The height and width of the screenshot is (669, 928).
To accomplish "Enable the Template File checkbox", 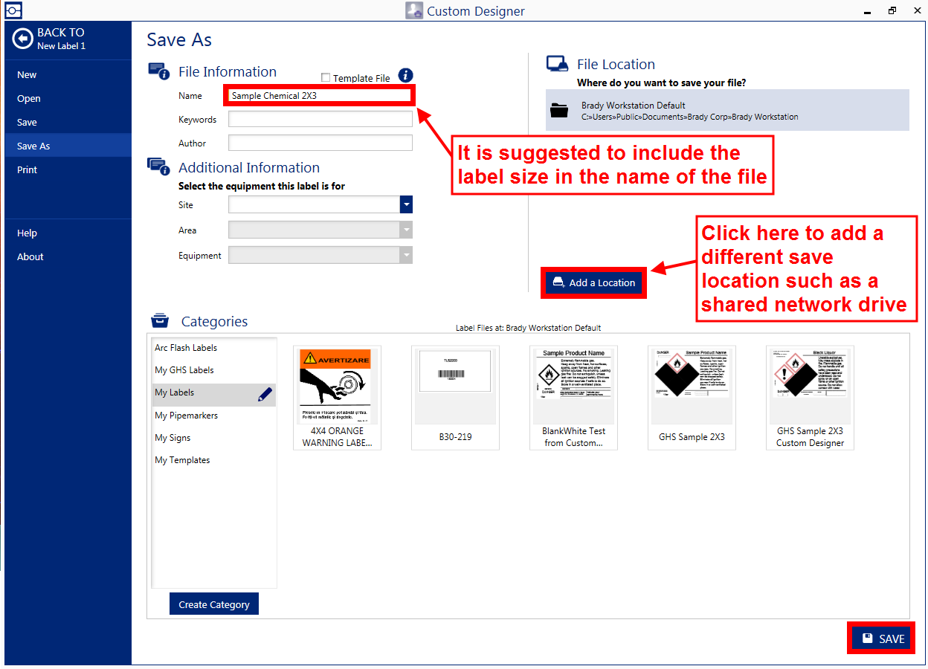I will [x=326, y=77].
